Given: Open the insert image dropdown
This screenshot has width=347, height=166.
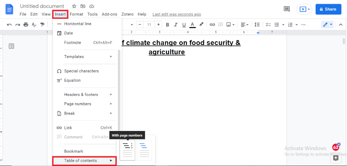Looking at the screenshot, I should pos(230,25).
